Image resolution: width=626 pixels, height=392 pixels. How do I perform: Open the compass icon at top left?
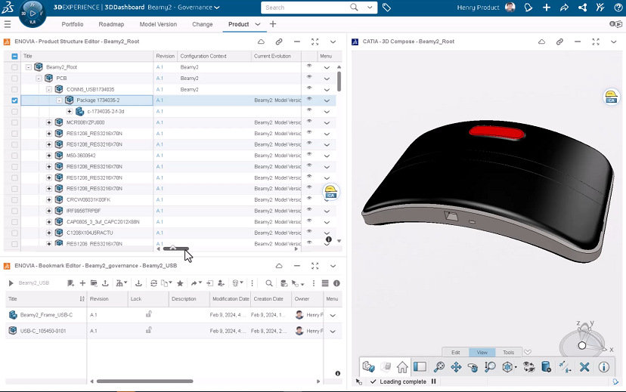point(33,12)
